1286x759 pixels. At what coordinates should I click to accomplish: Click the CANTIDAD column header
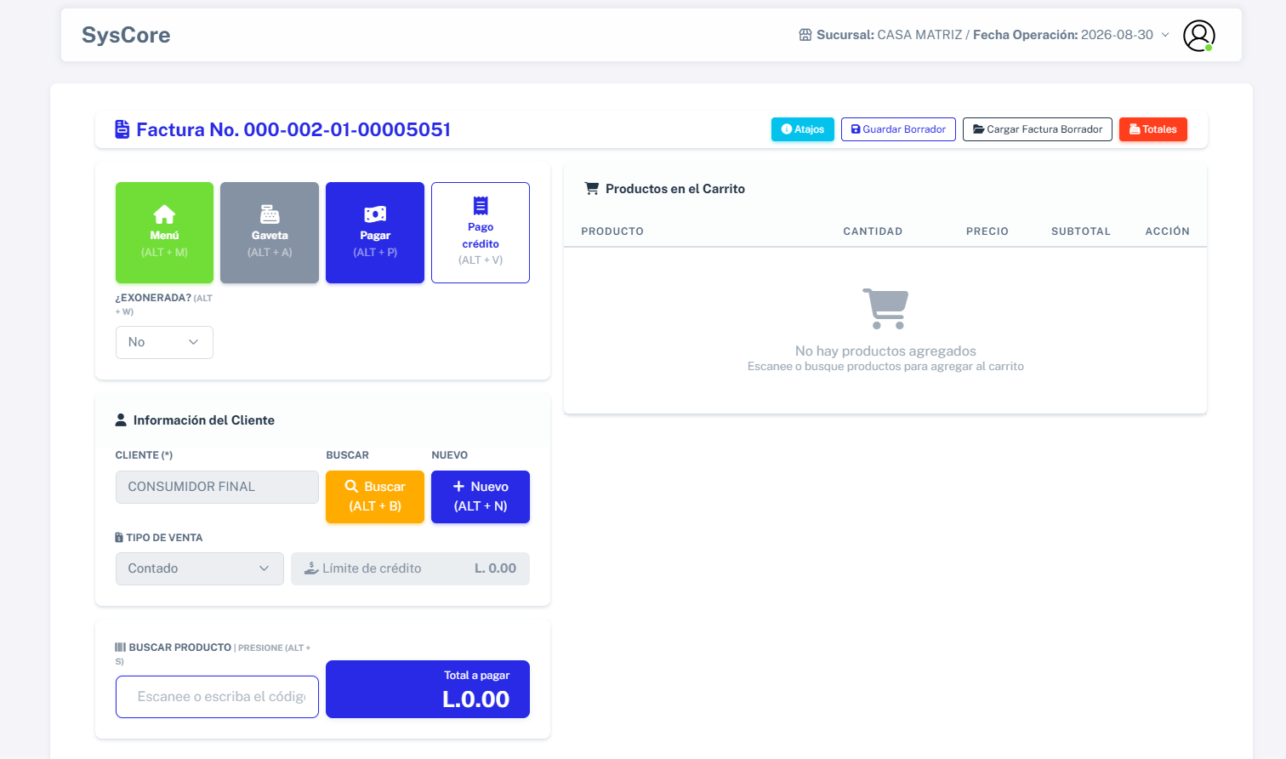pyautogui.click(x=873, y=231)
